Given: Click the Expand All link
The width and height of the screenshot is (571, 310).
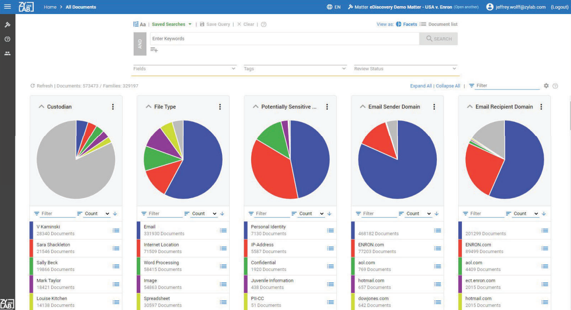Looking at the screenshot, I should [421, 86].
